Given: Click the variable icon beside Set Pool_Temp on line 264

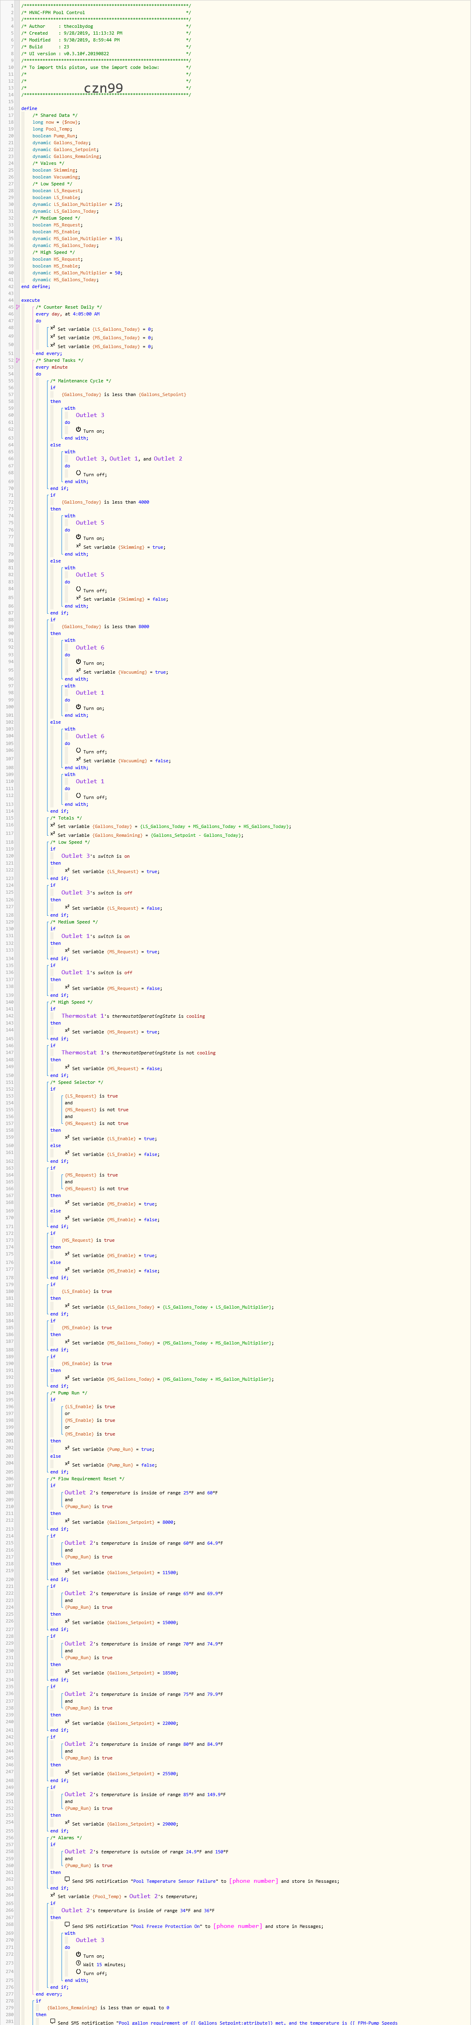Looking at the screenshot, I should click(x=53, y=1895).
